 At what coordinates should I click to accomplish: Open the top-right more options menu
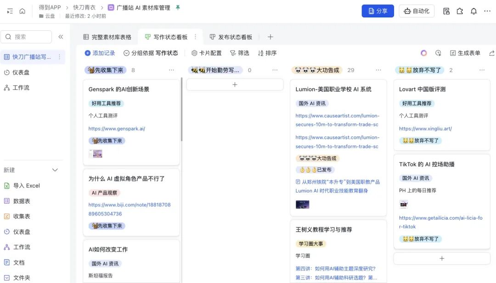(487, 11)
